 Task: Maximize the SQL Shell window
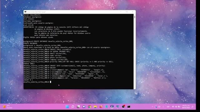point(127,12)
